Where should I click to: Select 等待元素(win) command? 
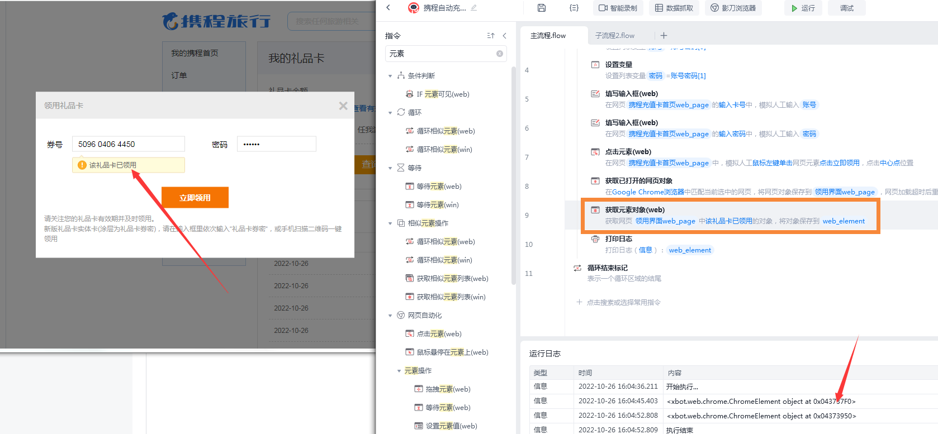438,205
